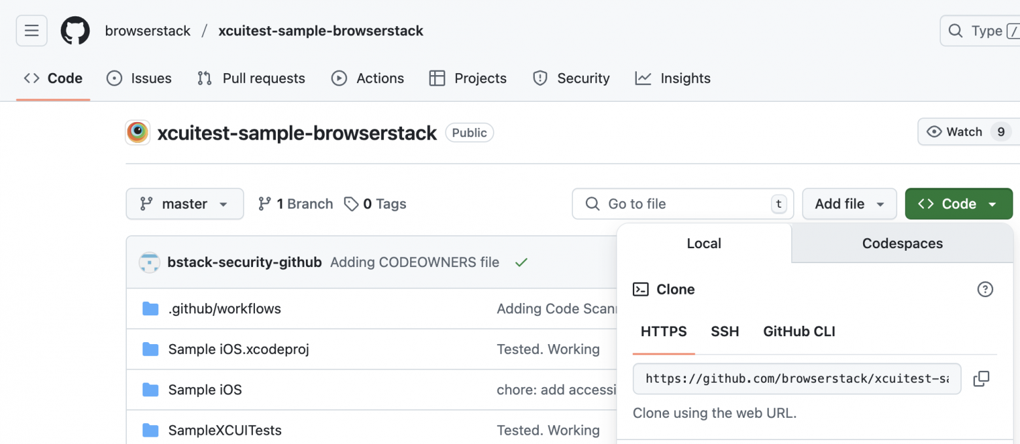Viewport: 1020px width, 444px height.
Task: Click the green commit status checkmark
Action: (x=521, y=262)
